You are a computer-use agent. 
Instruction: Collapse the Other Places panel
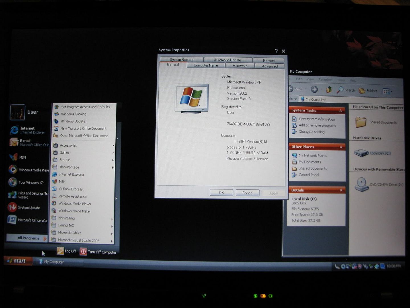click(x=341, y=147)
